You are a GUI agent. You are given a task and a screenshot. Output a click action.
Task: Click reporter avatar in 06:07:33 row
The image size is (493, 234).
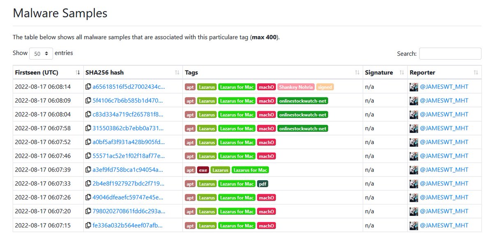[414, 184]
